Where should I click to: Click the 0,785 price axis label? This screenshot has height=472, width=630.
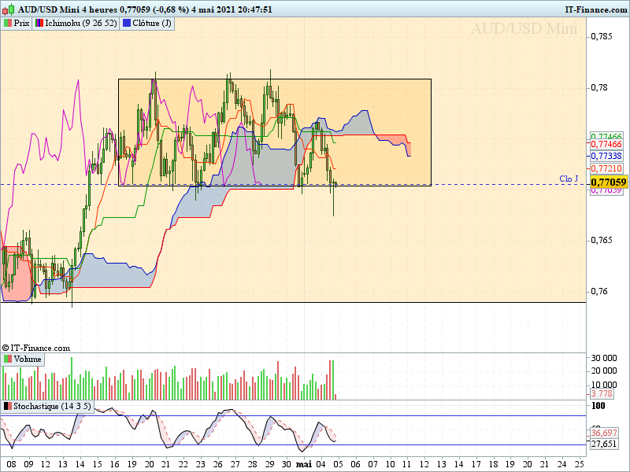coord(602,36)
